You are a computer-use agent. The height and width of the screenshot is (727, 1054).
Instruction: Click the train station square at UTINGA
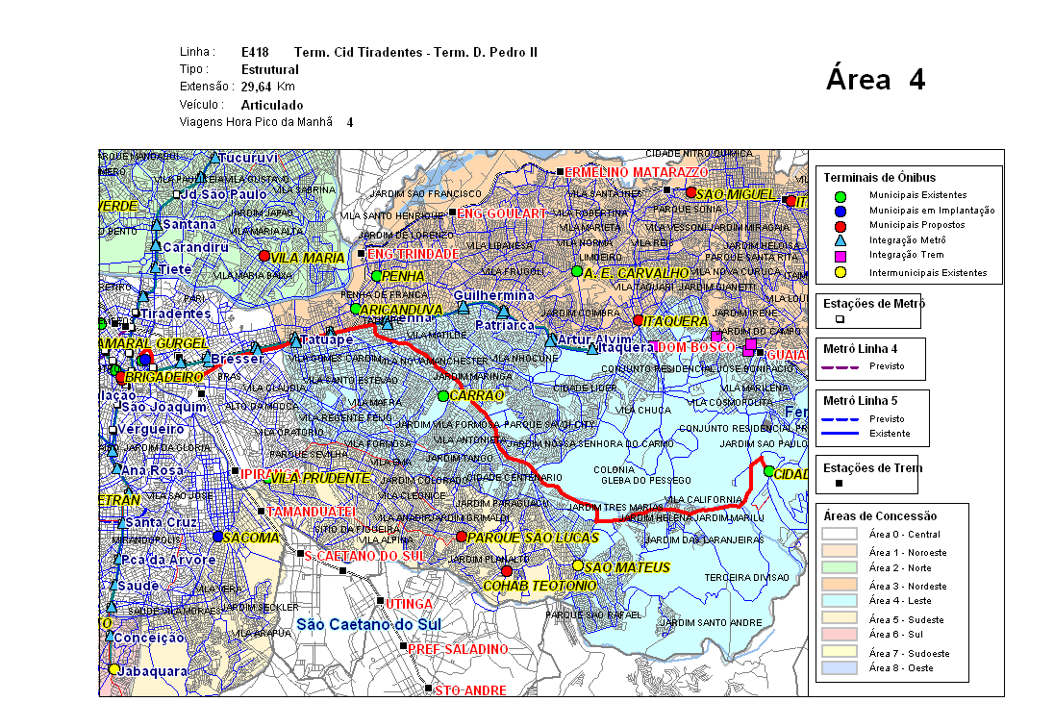(380, 601)
